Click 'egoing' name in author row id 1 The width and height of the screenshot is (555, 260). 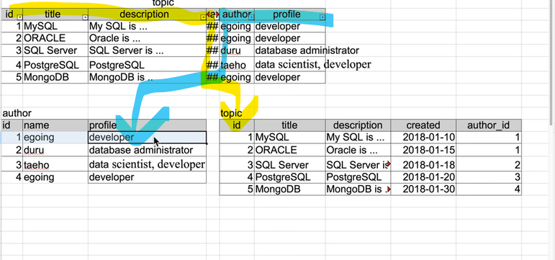click(x=55, y=138)
